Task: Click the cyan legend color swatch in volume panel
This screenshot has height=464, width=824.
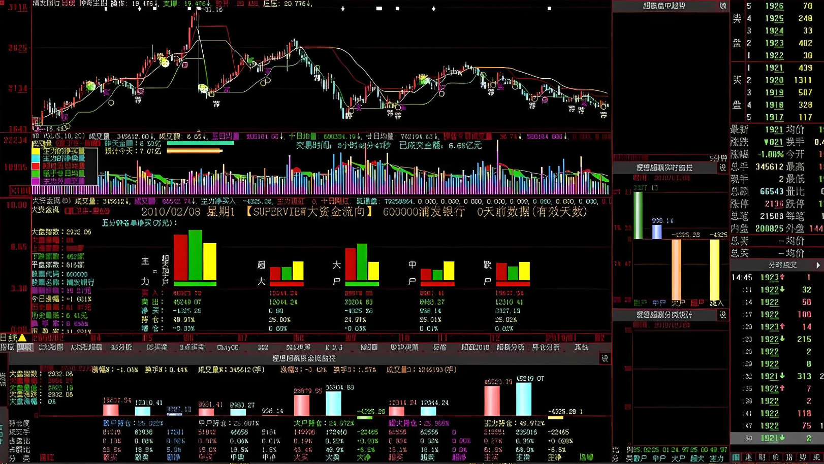Action: pyautogui.click(x=36, y=158)
